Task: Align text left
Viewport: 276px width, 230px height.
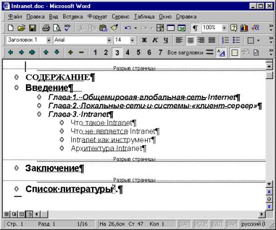Action: (x=179, y=40)
